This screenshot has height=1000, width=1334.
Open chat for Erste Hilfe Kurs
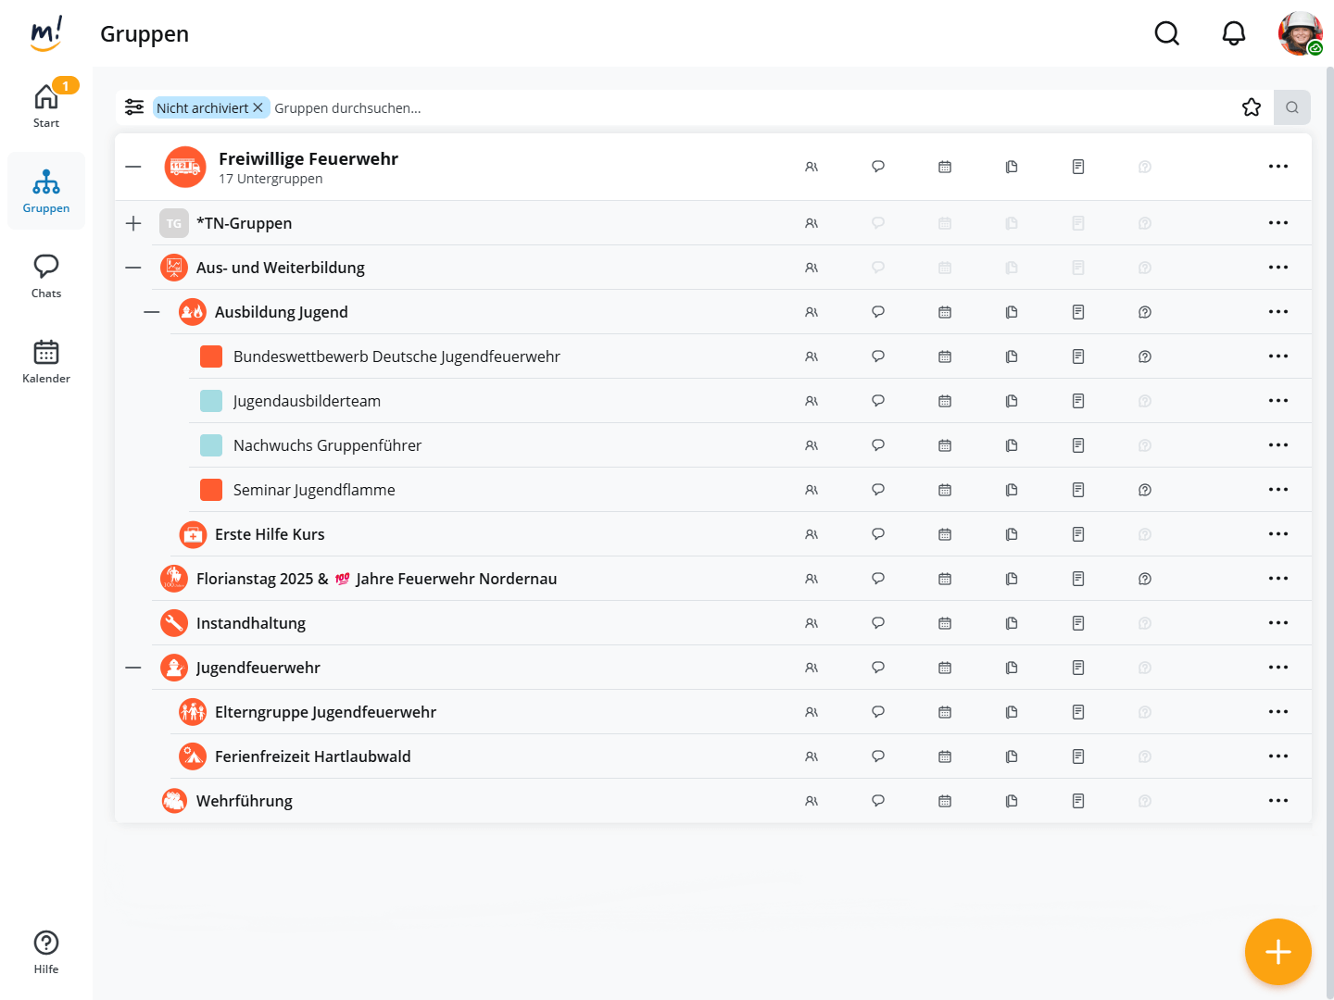pyautogui.click(x=878, y=534)
